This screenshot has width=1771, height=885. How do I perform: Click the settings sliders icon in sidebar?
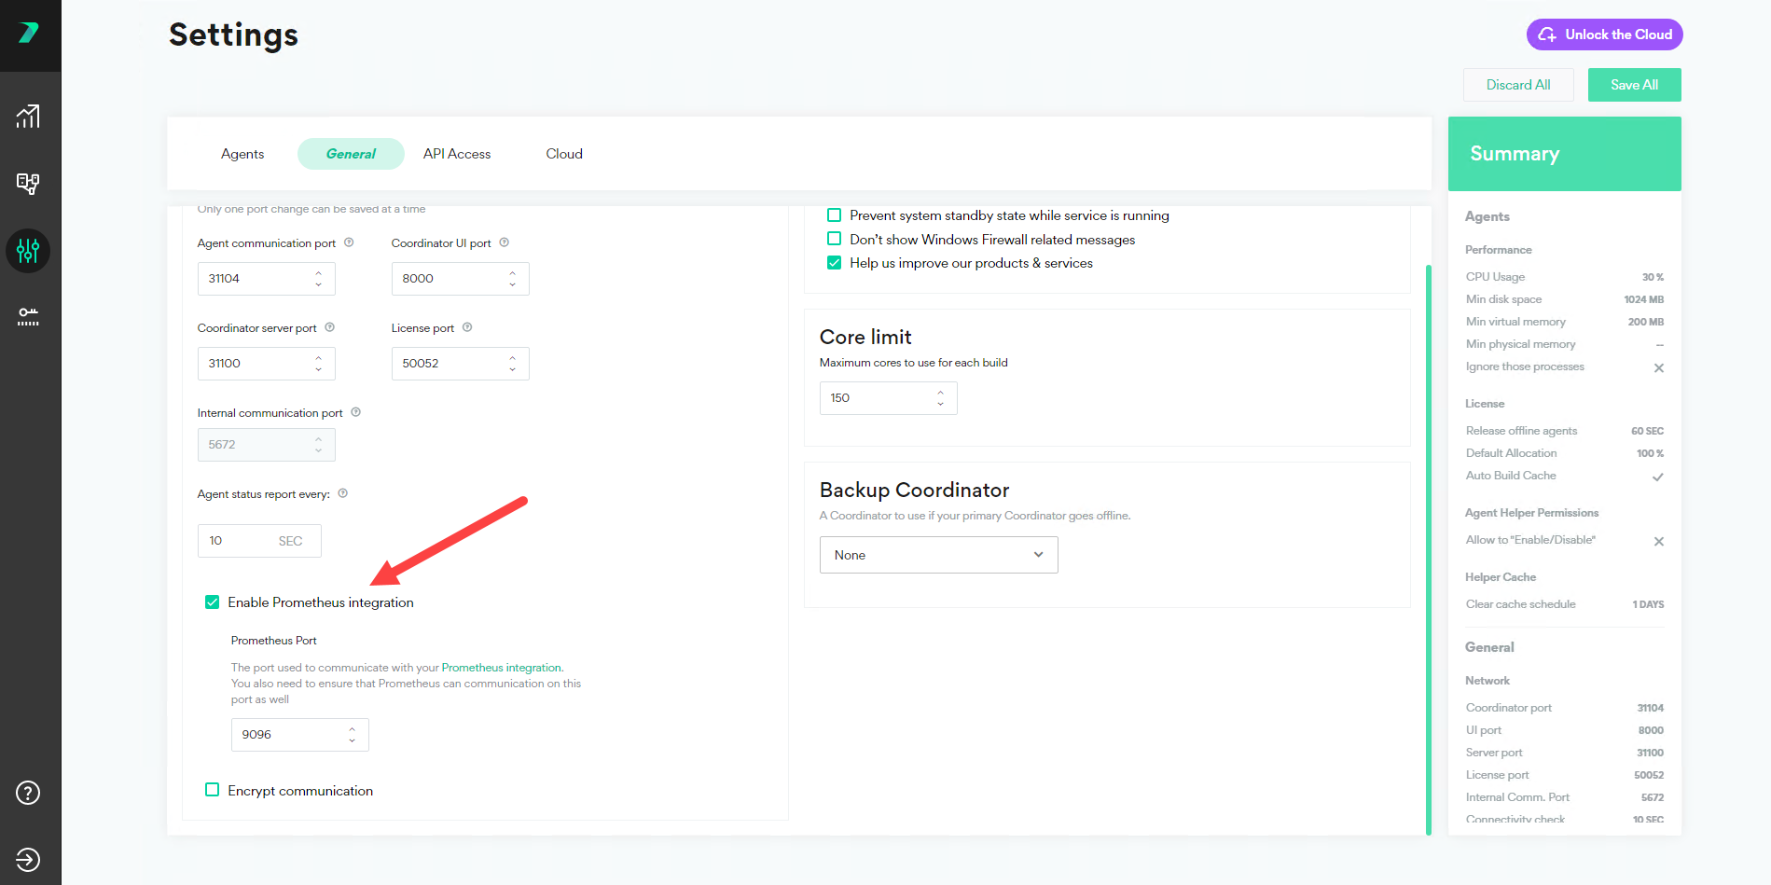(28, 251)
